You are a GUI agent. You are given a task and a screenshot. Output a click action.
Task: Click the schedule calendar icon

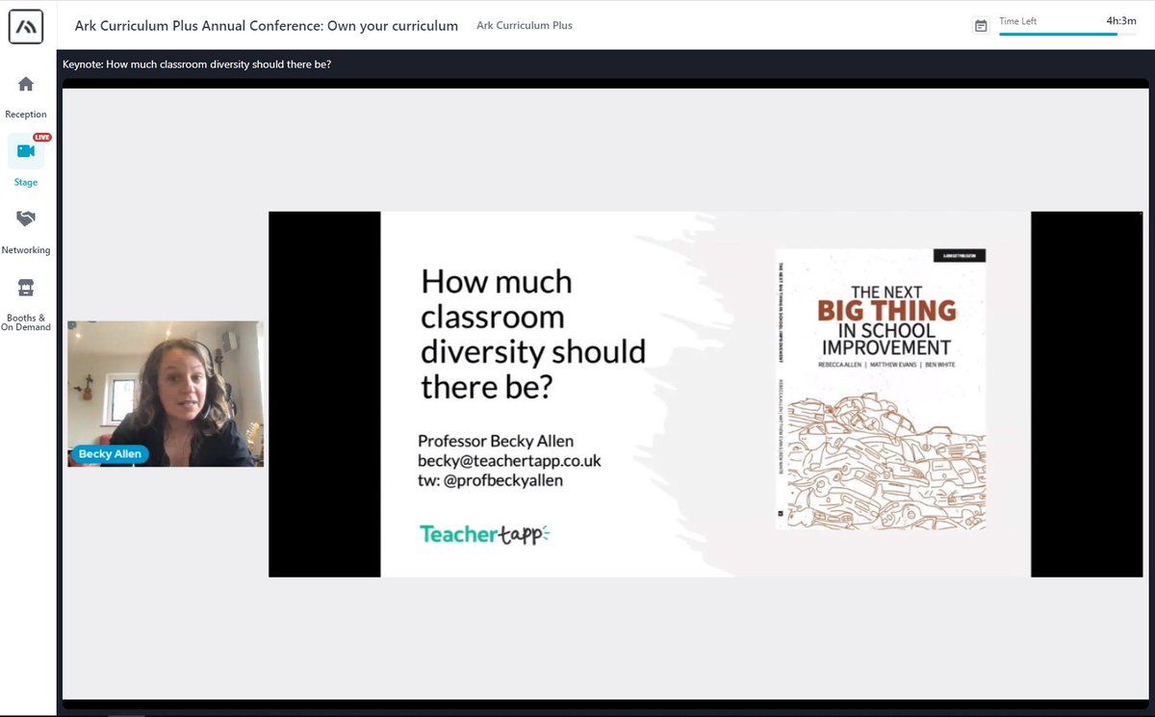click(981, 26)
